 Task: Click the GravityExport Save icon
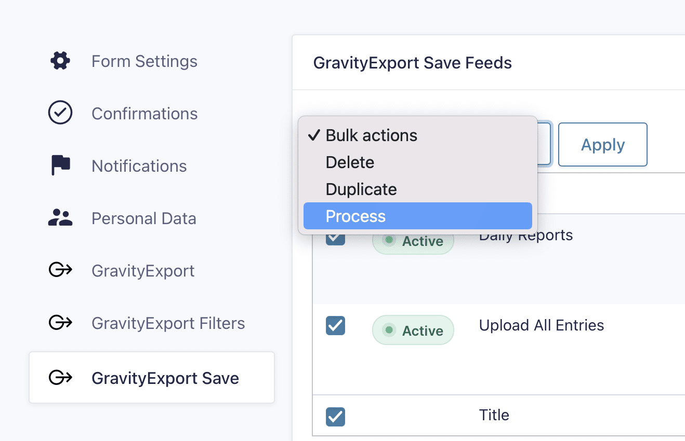tap(60, 378)
